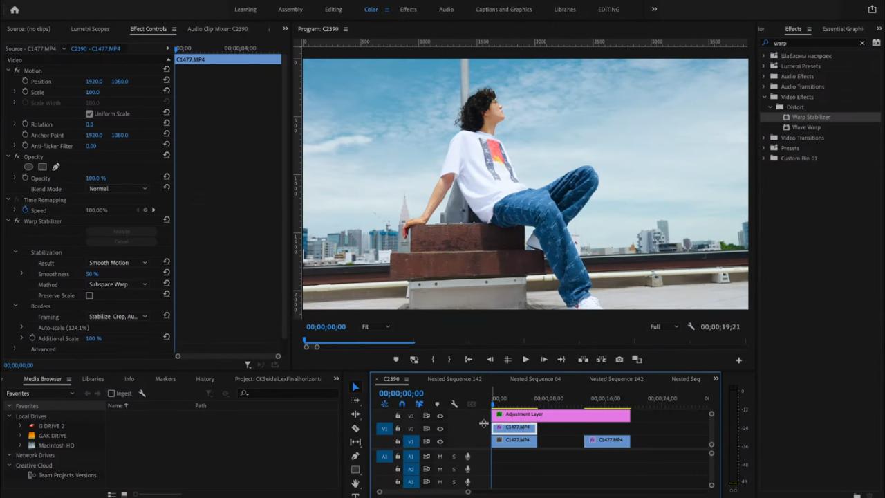Toggle the Snap magnet in the timeline
885x498 pixels.
click(x=402, y=403)
